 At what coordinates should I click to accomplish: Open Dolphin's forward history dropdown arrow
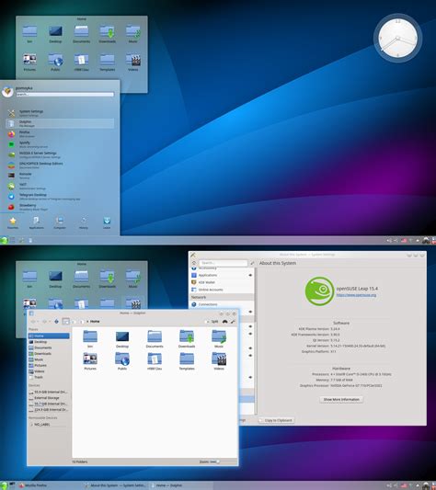50,321
